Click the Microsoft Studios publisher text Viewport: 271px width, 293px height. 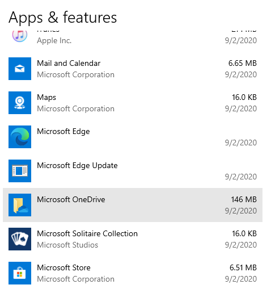(x=67, y=245)
